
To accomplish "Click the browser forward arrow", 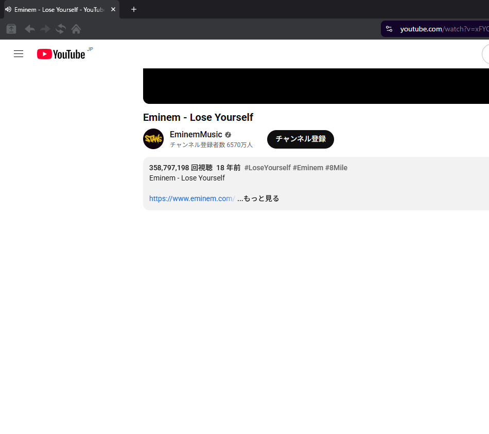I will click(45, 29).
